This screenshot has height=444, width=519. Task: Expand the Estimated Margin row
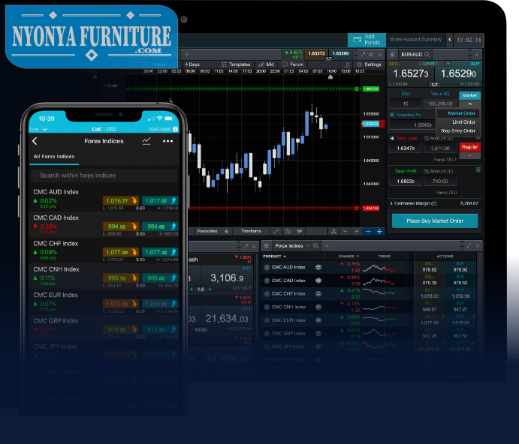coord(435,203)
